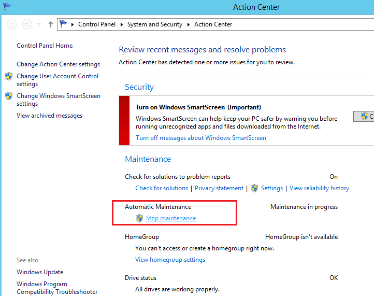The width and height of the screenshot is (374, 296).
Task: Open Change Windows SmartScreen settings
Action: click(59, 100)
